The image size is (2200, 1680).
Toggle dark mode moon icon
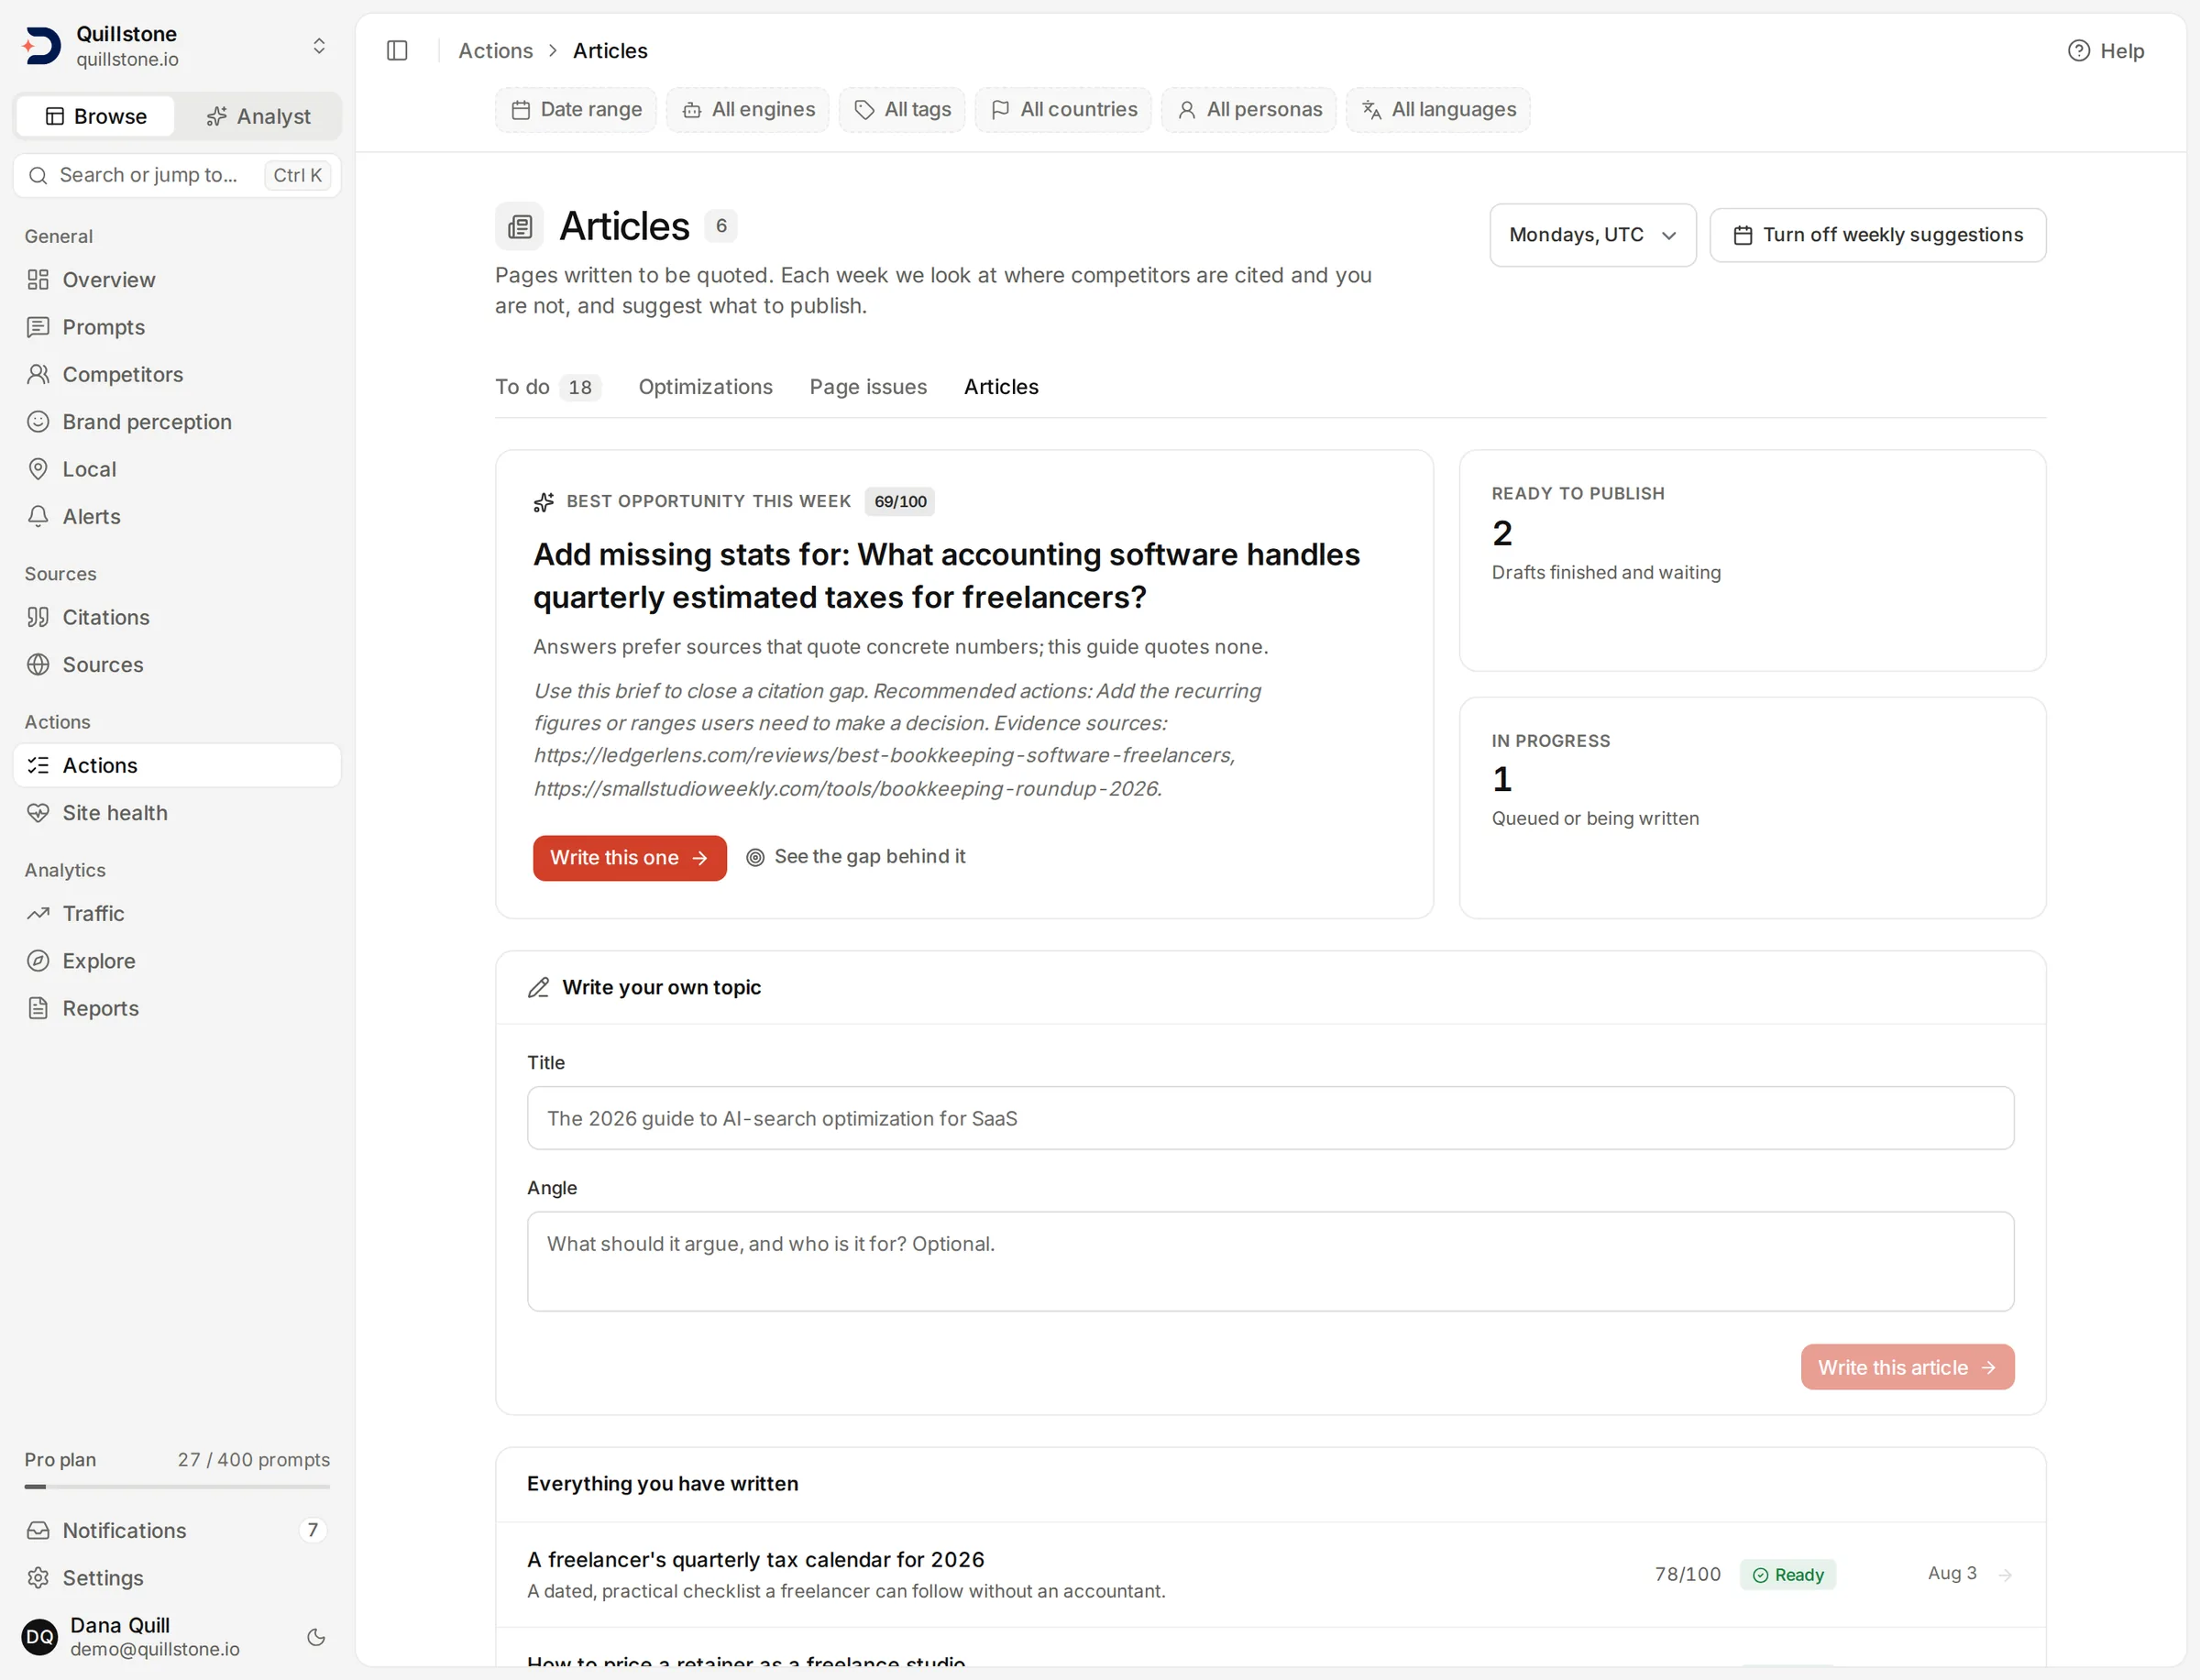coord(316,1637)
